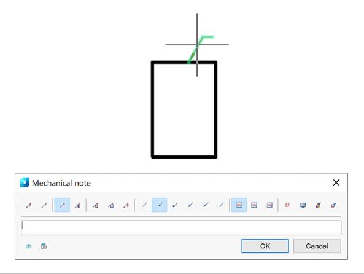
Task: Cancel the Mechanical note dialog
Action: 317,246
